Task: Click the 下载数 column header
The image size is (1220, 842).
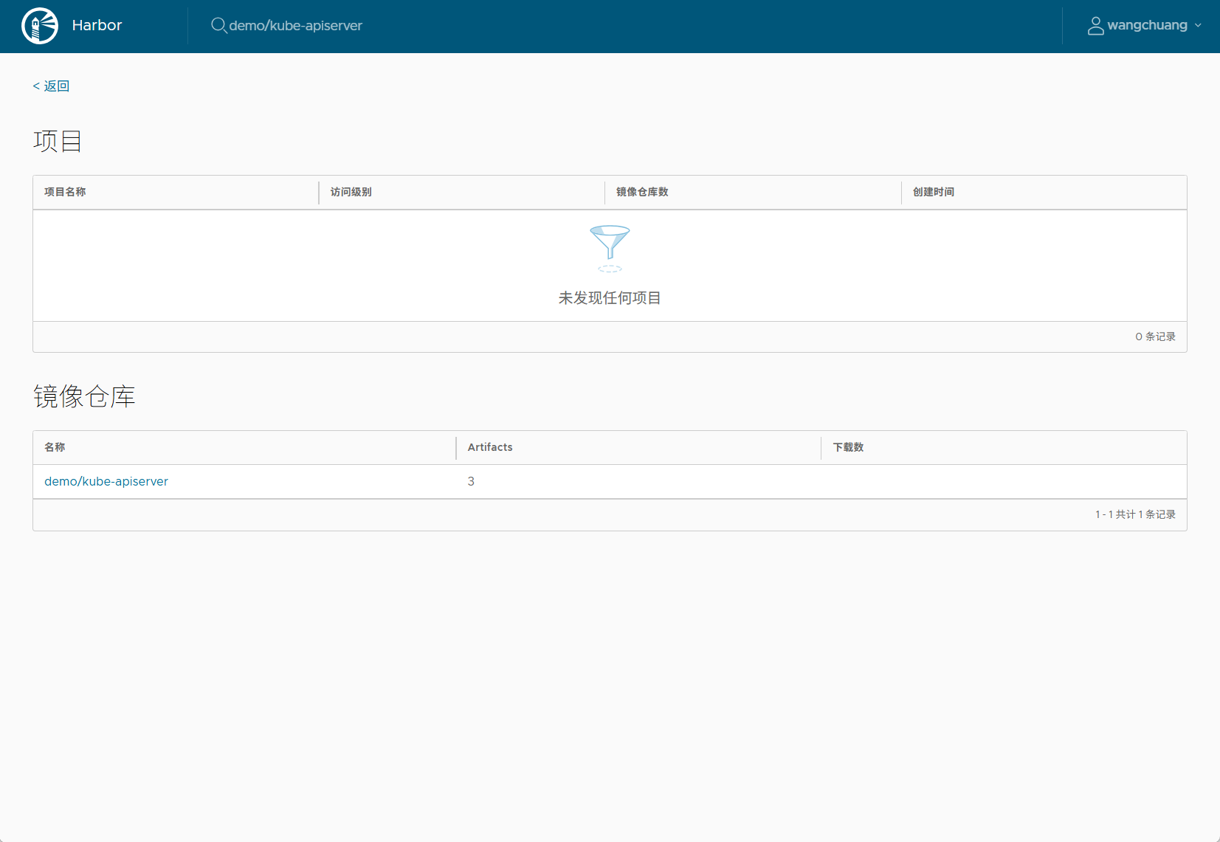Action: 848,447
